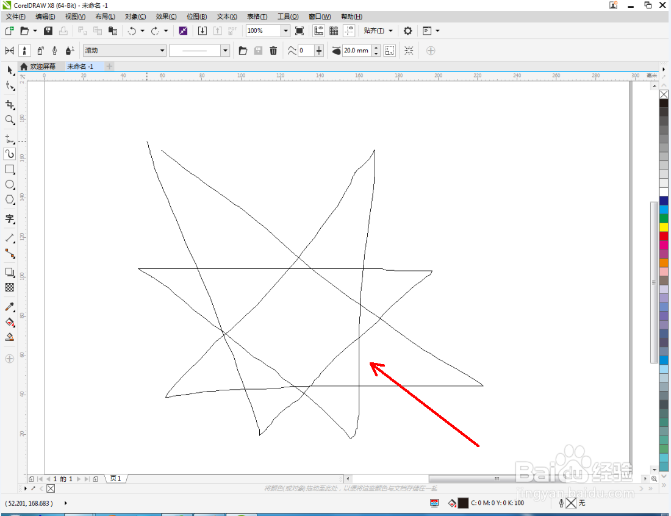Select the Artistic Media tool

9,154
